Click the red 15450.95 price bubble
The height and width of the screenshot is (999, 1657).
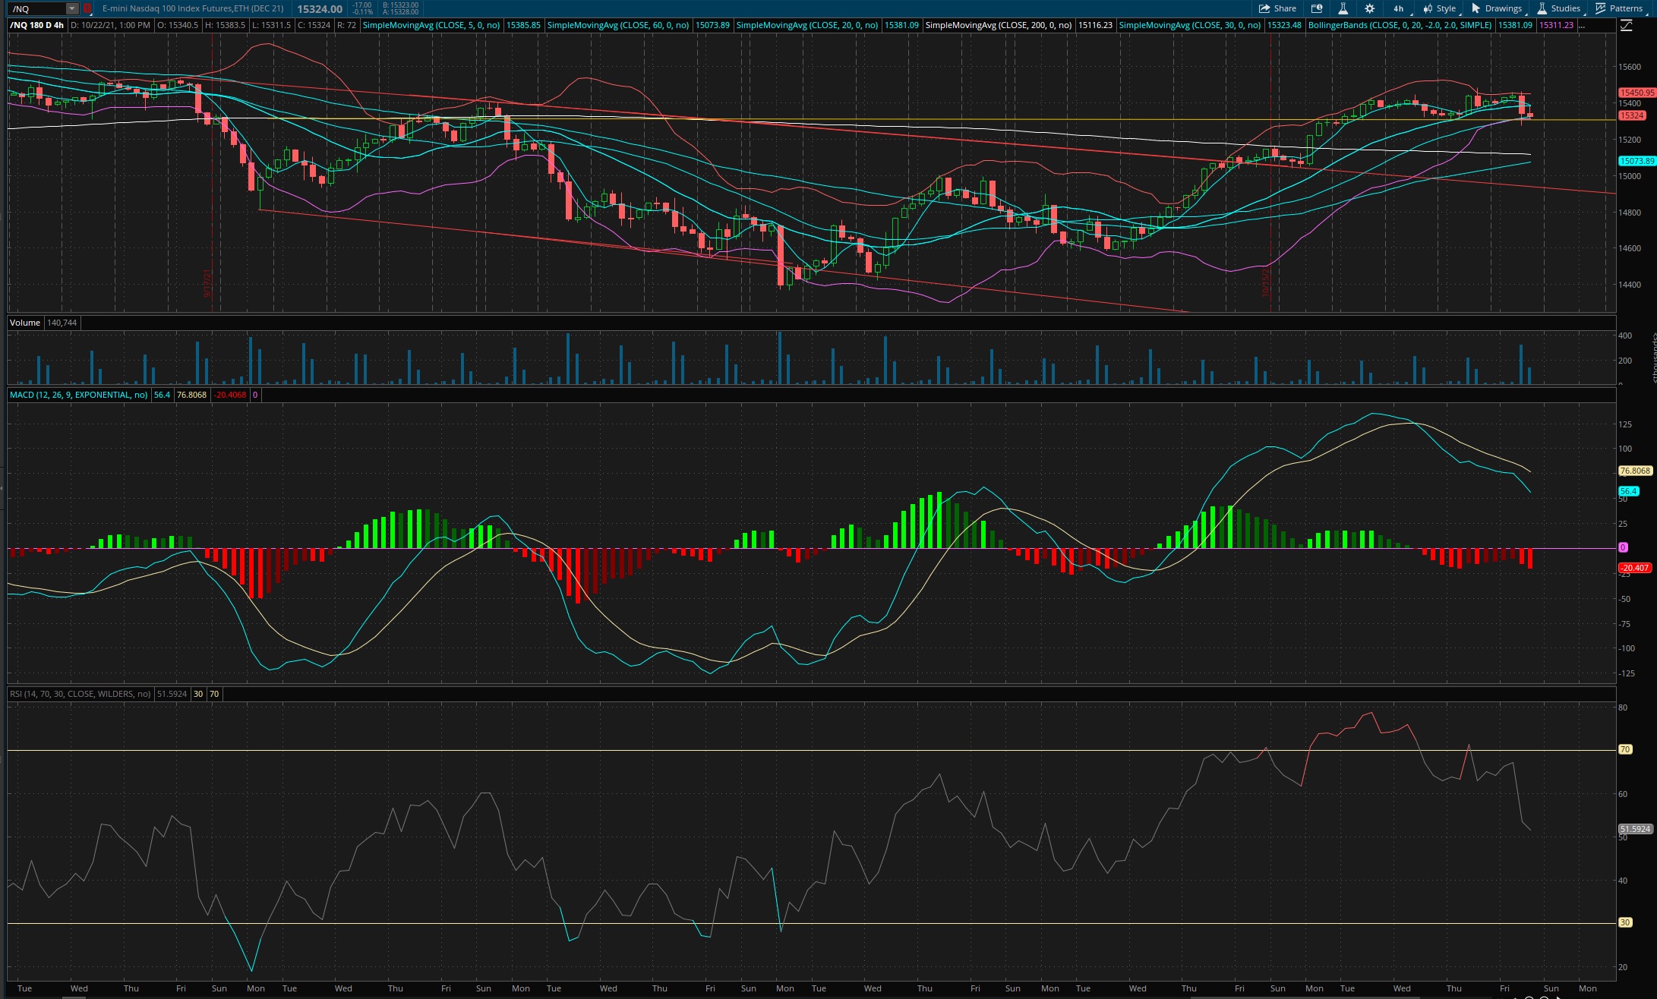tap(1636, 93)
